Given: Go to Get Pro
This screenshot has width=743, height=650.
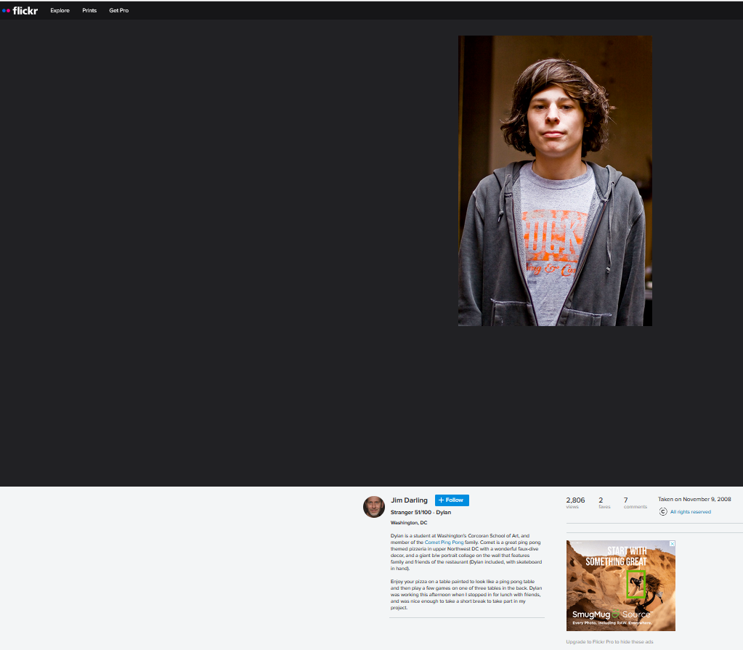Looking at the screenshot, I should point(119,10).
